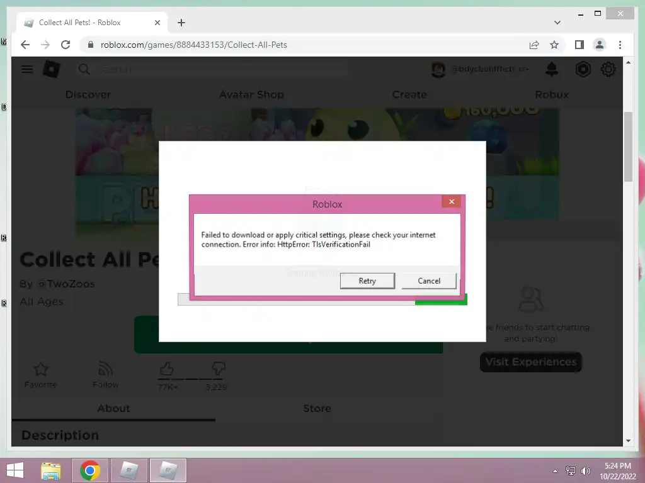This screenshot has width=645, height=483.
Task: Click the Roblox logo icon
Action: pos(52,69)
